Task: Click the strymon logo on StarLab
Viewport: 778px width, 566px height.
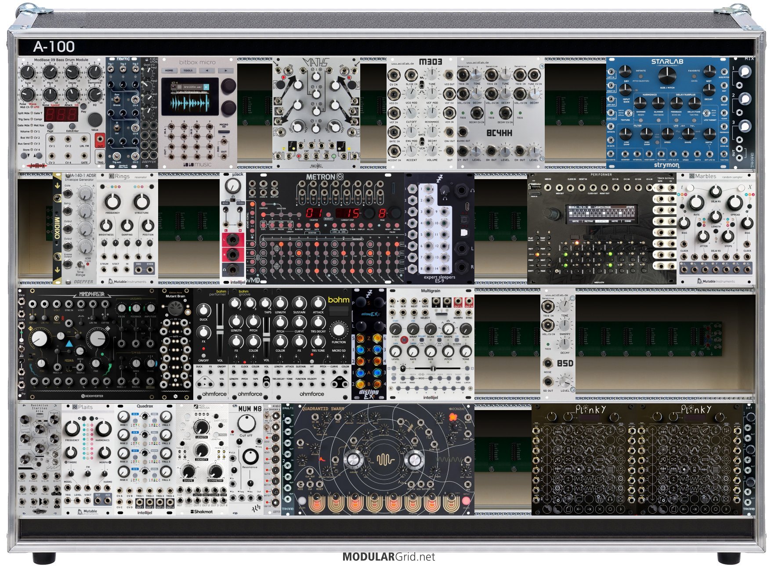Action: 666,165
